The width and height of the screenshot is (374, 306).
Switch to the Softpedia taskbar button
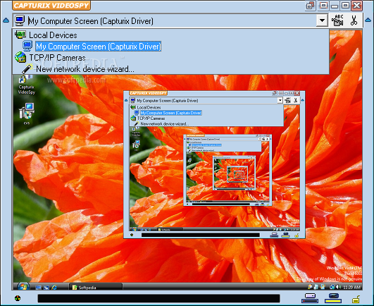pos(96,287)
